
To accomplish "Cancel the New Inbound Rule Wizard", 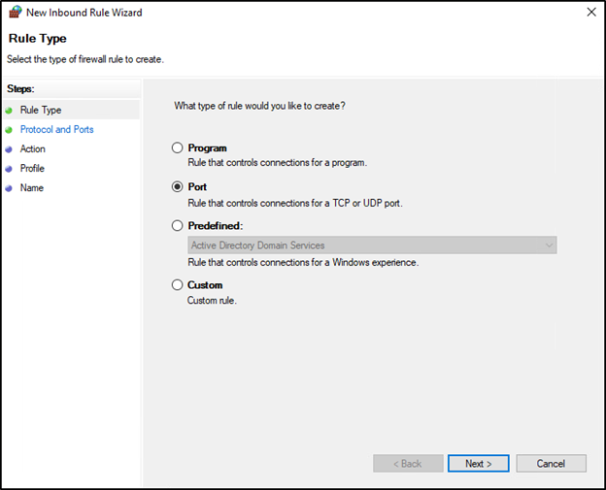I will 551,464.
